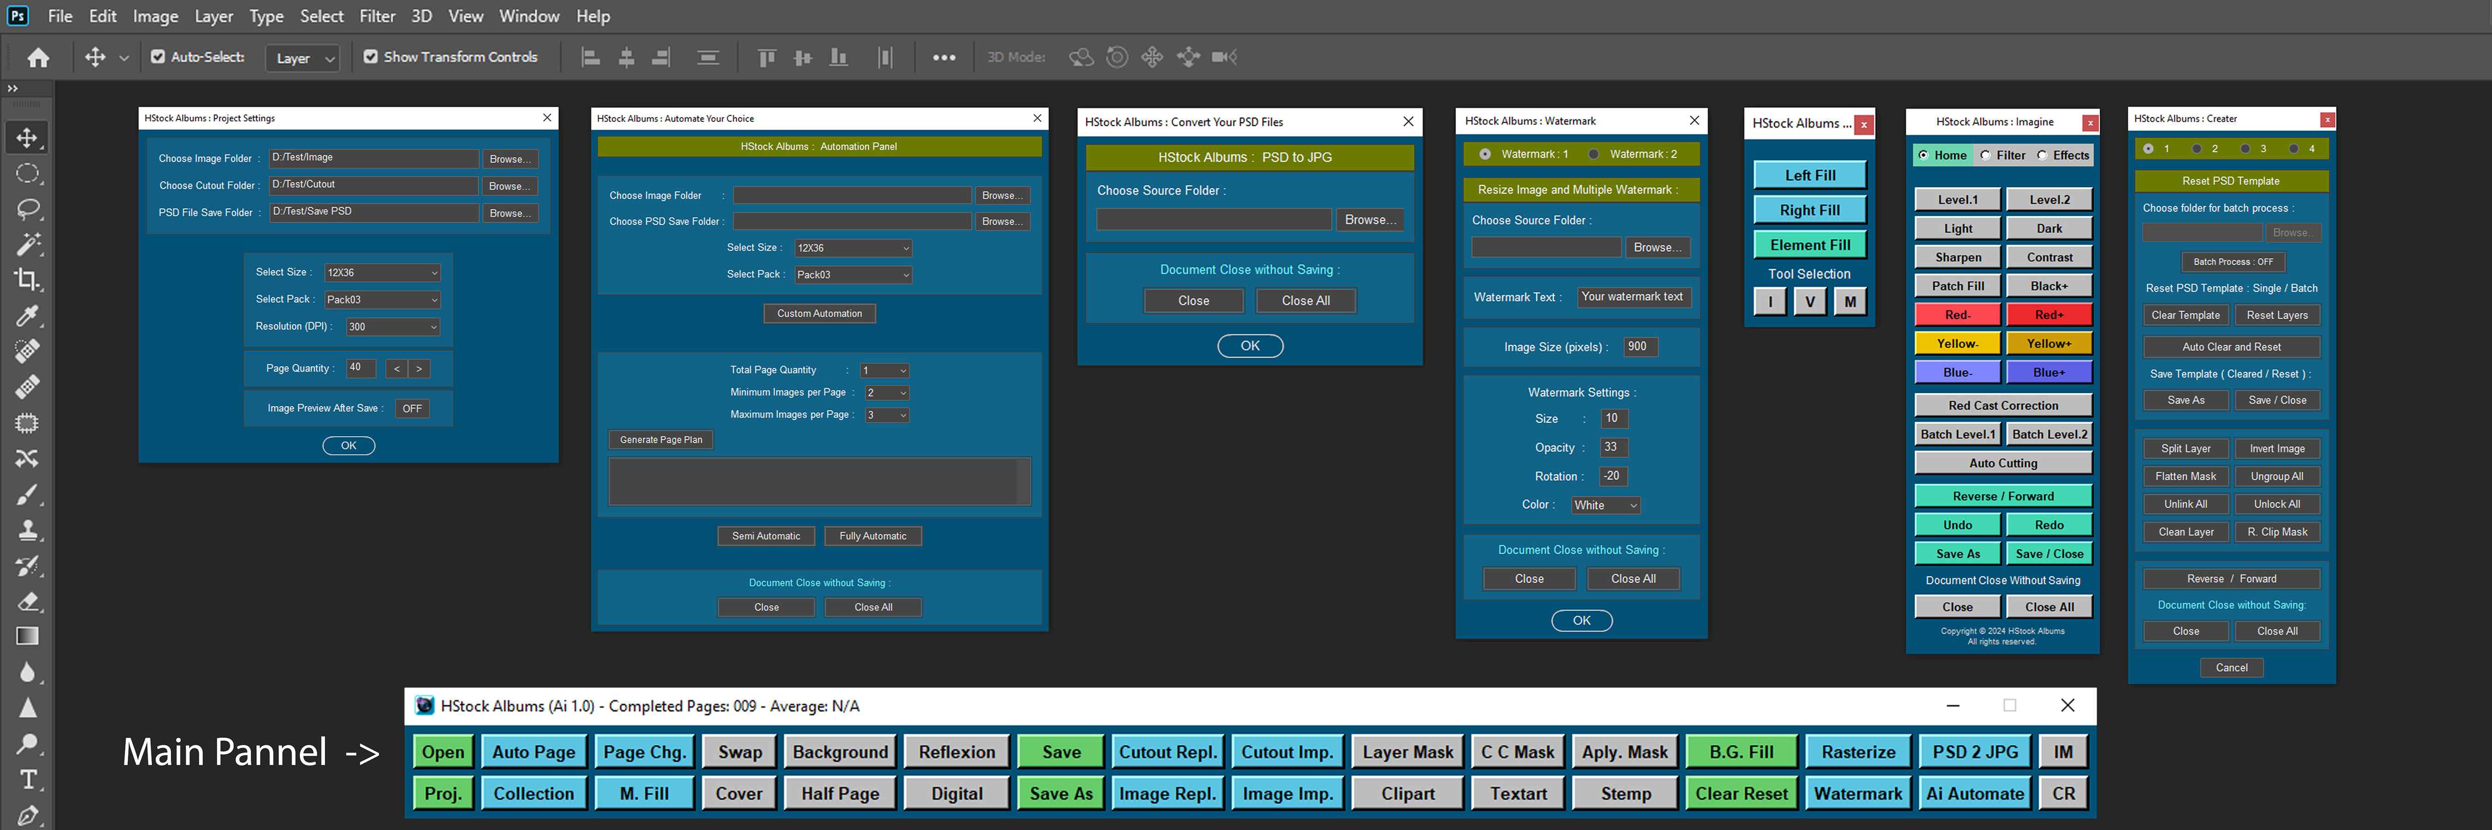Select the Crop tool
The image size is (2492, 830).
[x=27, y=279]
